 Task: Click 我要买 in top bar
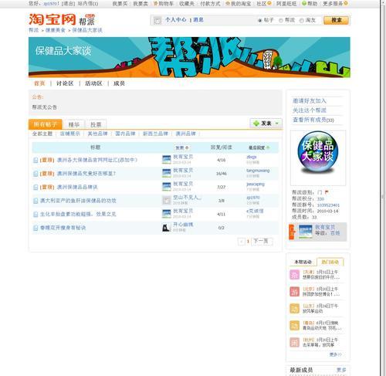[x=120, y=4]
